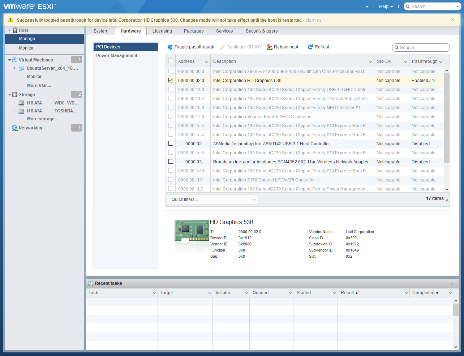This screenshot has height=356, width=464.
Task: Switch to the Services tab
Action: [224, 31]
